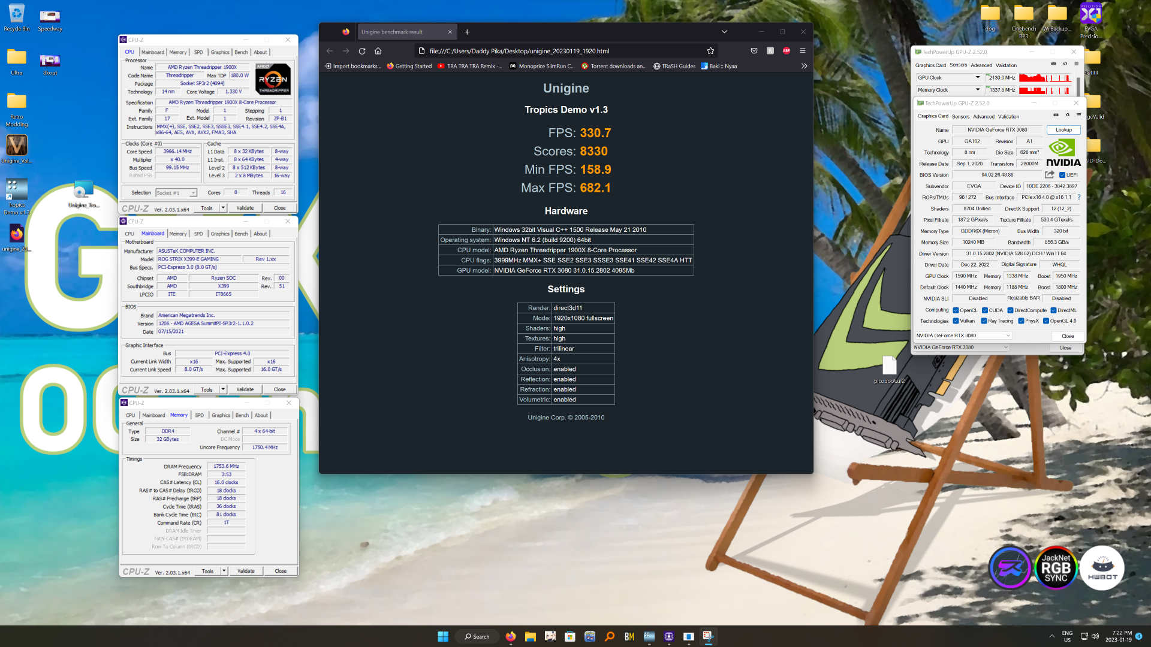
Task: Click Close button in front GPU-Z window
Action: pos(1068,336)
